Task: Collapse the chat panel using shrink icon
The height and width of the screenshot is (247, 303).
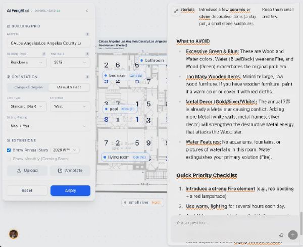Action: [x=176, y=11]
